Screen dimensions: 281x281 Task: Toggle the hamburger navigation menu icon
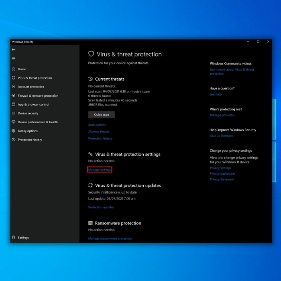tap(13, 59)
